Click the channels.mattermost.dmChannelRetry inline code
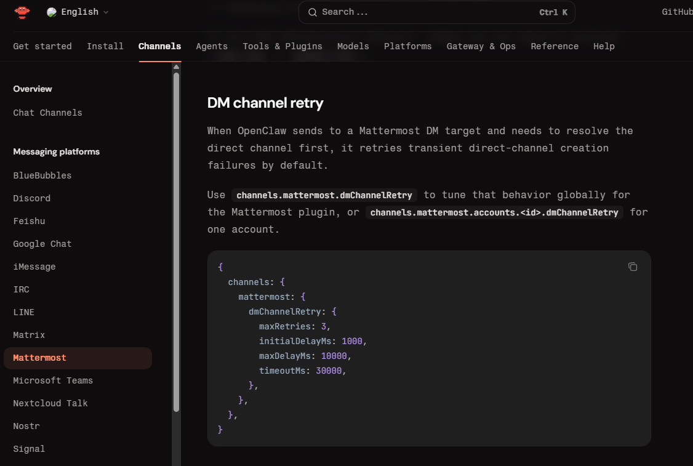 324,195
